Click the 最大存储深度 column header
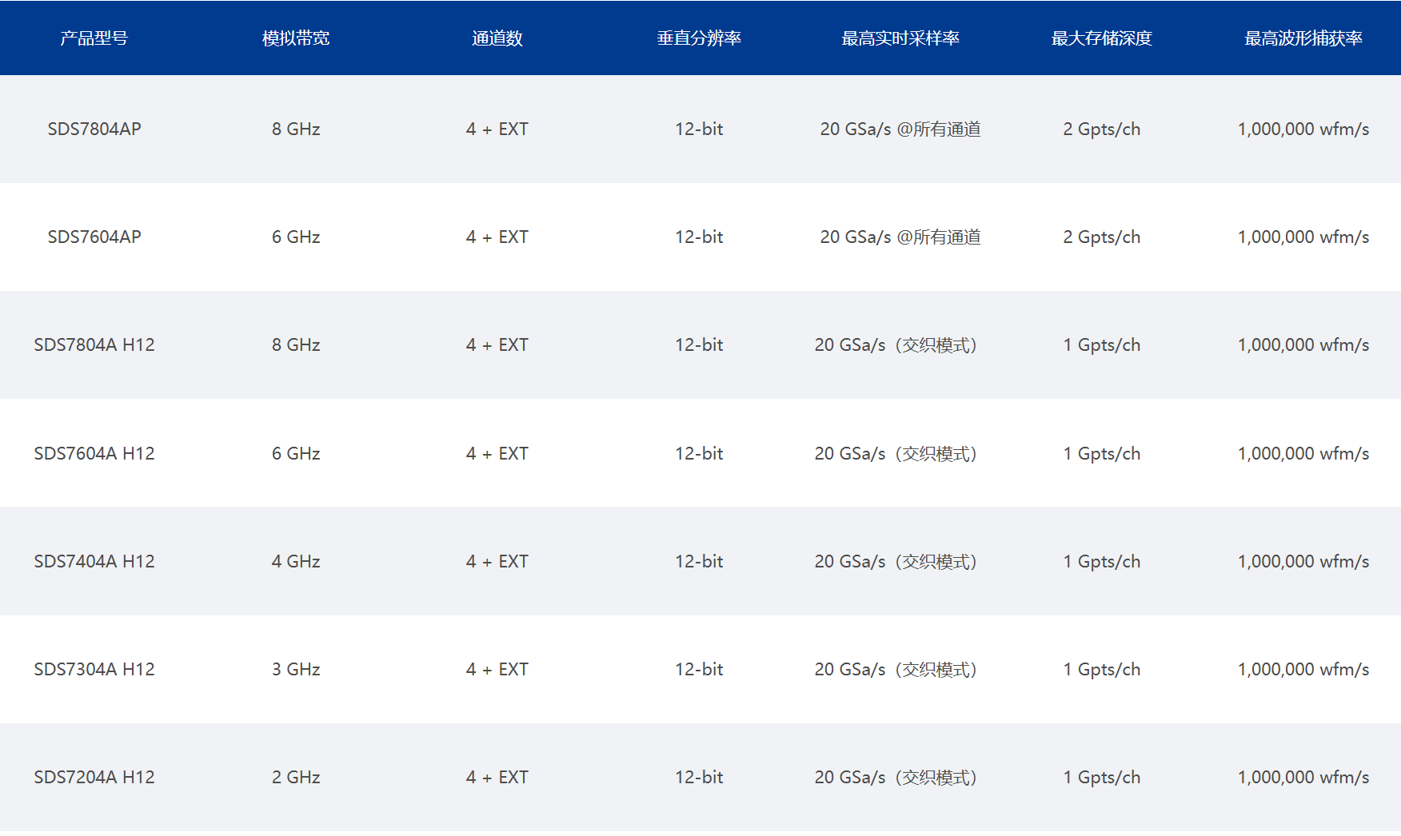Screen dimensions: 1401x836 1101,38
